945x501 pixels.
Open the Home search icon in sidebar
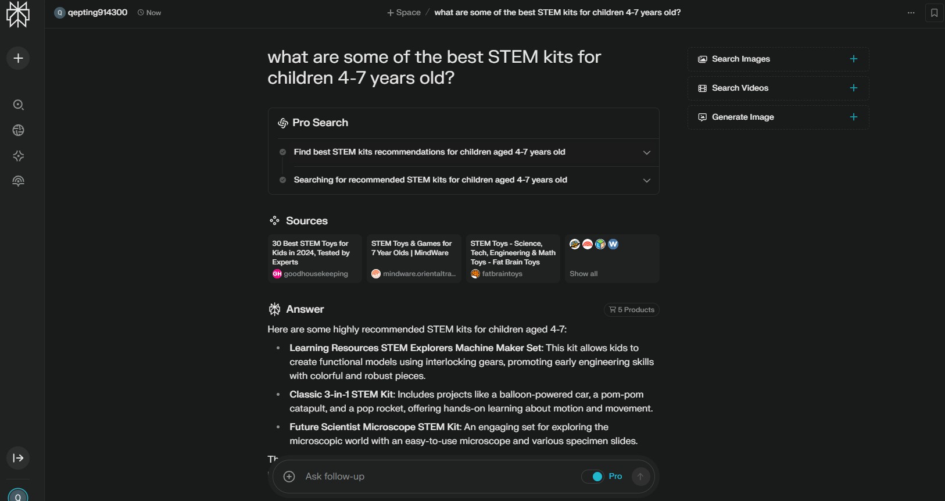coord(18,105)
